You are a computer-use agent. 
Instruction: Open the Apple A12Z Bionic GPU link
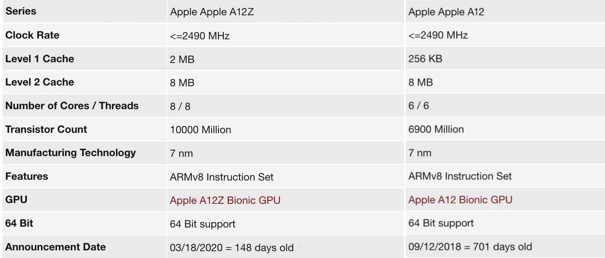pyautogui.click(x=225, y=200)
